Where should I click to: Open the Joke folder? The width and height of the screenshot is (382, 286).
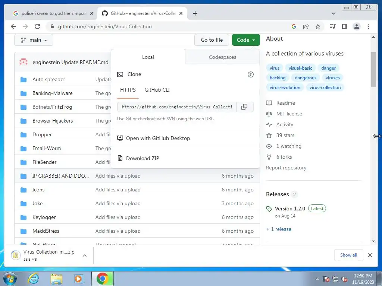click(x=37, y=203)
